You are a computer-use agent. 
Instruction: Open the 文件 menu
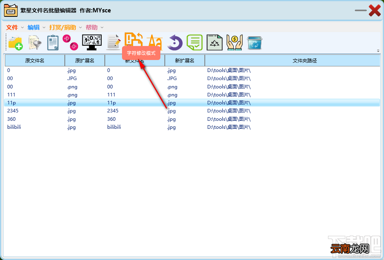(x=12, y=28)
